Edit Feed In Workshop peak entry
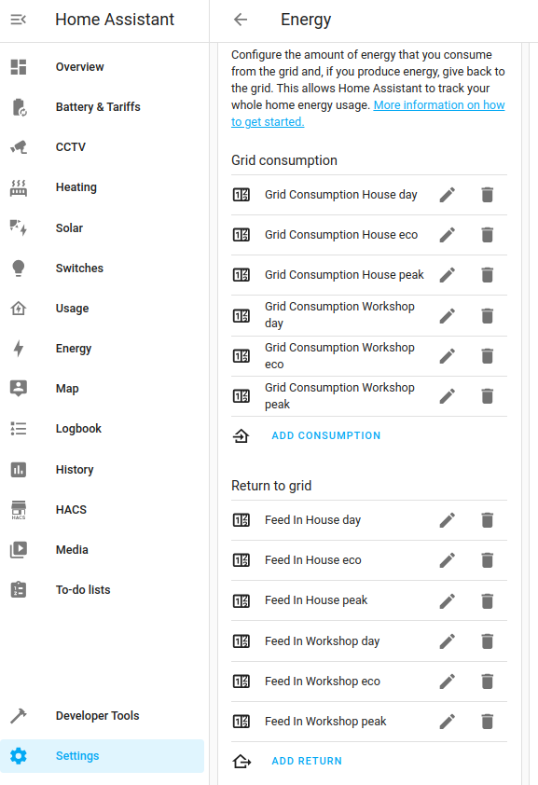538x785 pixels. [x=448, y=722]
